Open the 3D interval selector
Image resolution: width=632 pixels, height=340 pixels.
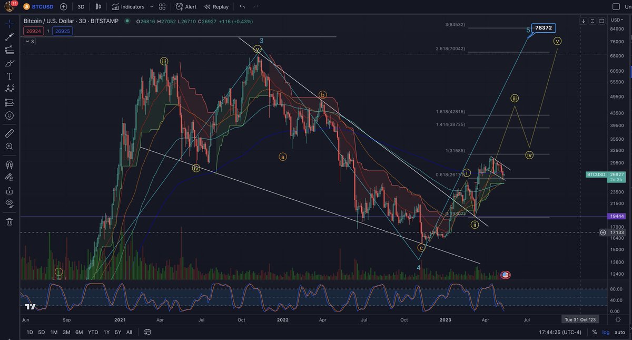click(x=81, y=7)
